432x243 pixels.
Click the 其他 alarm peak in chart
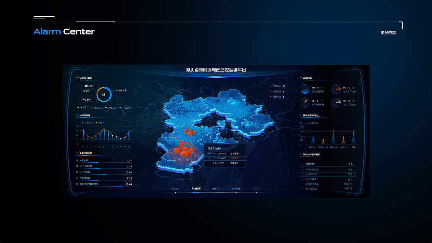354,137
